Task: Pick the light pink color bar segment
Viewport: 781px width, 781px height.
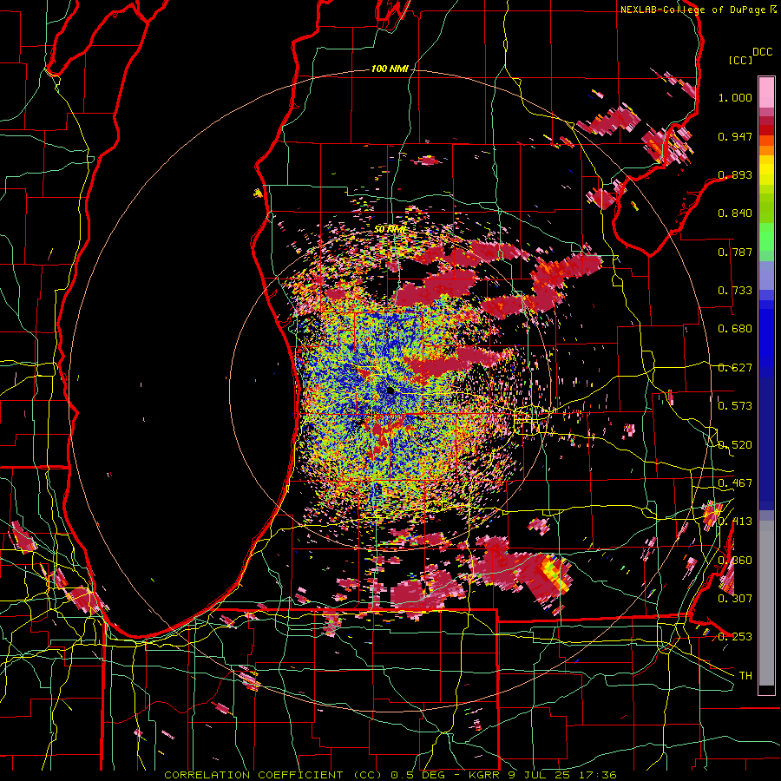Action: pyautogui.click(x=766, y=92)
